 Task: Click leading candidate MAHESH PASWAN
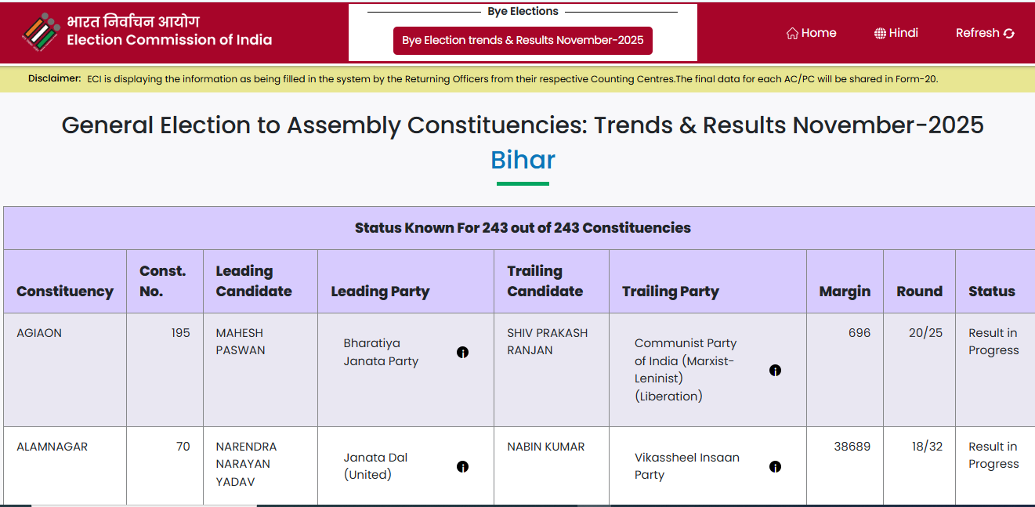coord(241,342)
